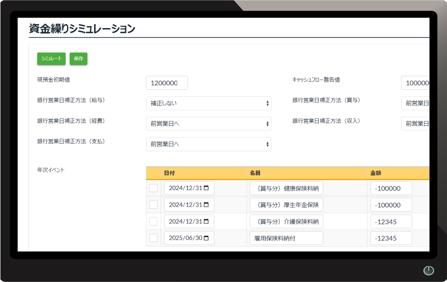The image size is (447, 282).
Task: Open calendar picker for 2025/06/30 date
Action: pyautogui.click(x=206, y=238)
